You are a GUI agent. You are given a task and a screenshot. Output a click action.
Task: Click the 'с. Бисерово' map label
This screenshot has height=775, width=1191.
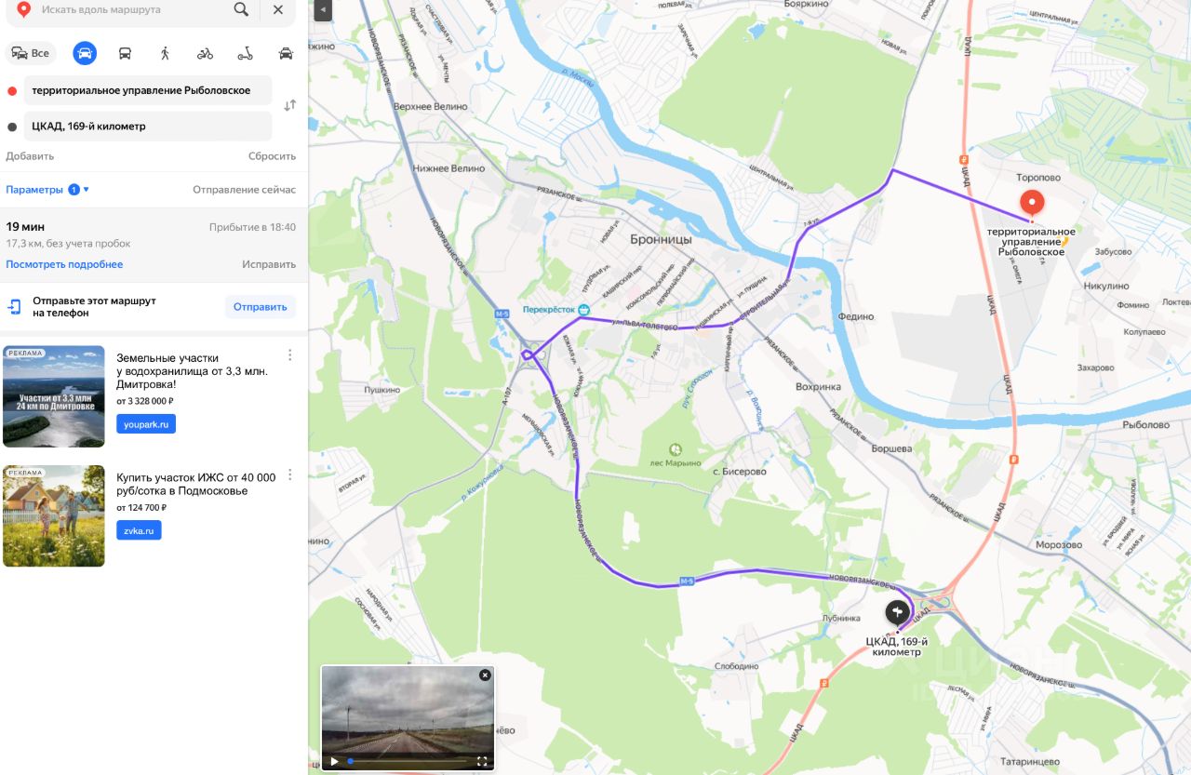(739, 472)
